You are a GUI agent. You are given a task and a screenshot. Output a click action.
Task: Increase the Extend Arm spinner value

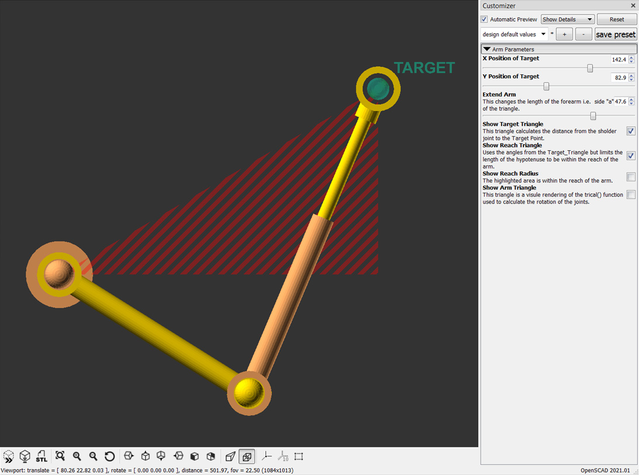click(x=631, y=99)
